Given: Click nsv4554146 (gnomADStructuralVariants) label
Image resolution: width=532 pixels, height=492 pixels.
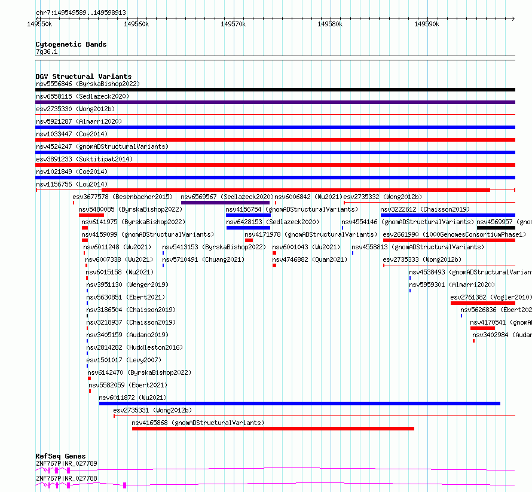Looking at the screenshot, I should [x=408, y=222].
